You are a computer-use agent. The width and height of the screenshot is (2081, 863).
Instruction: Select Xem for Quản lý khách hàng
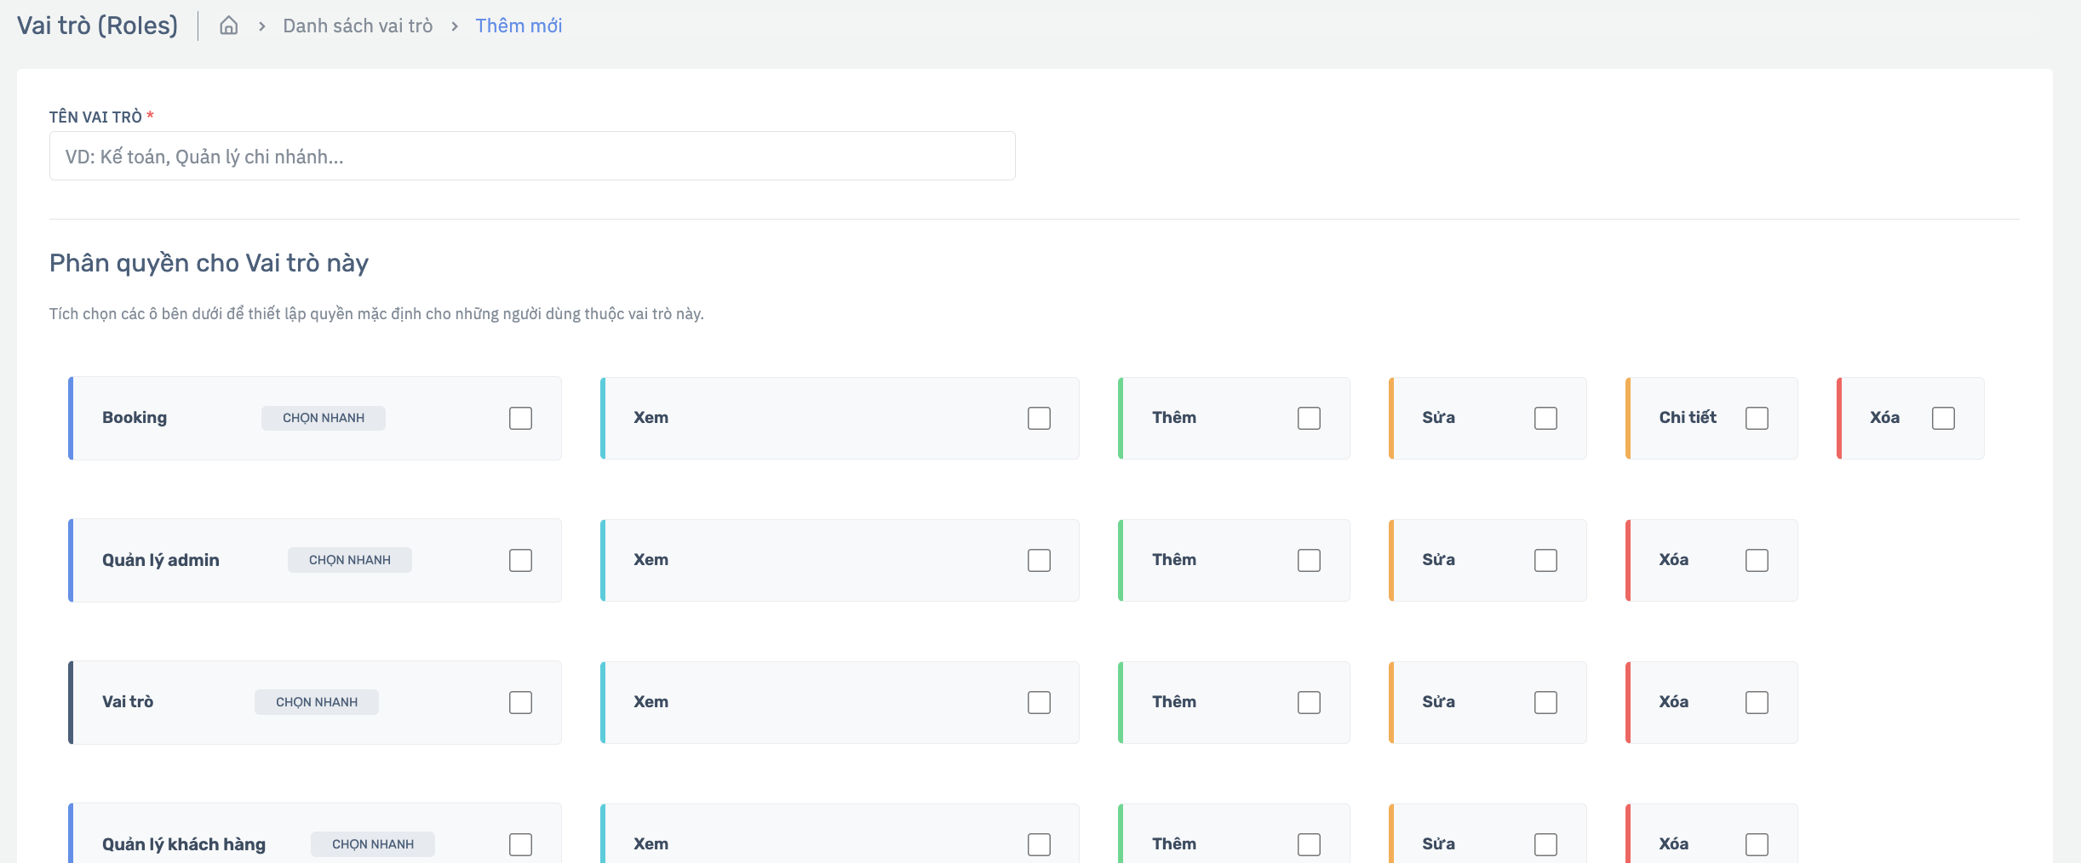point(1039,844)
